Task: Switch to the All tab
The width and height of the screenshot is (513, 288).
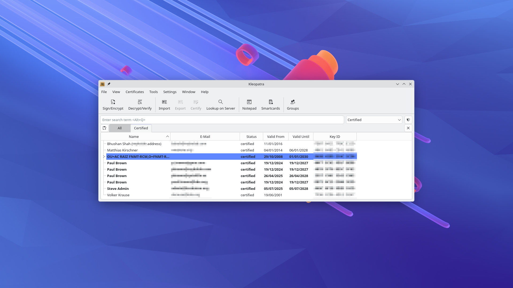Action: (x=119, y=128)
